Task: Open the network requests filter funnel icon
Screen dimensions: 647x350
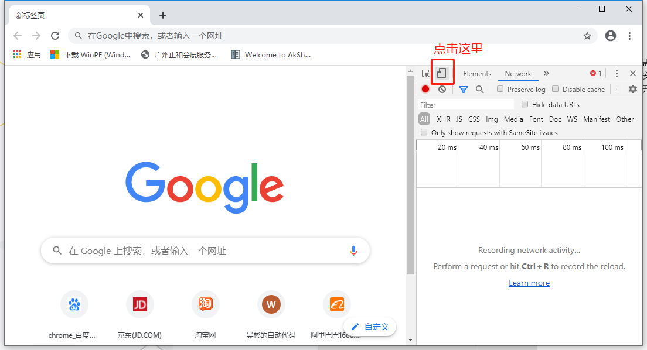Action: [463, 89]
